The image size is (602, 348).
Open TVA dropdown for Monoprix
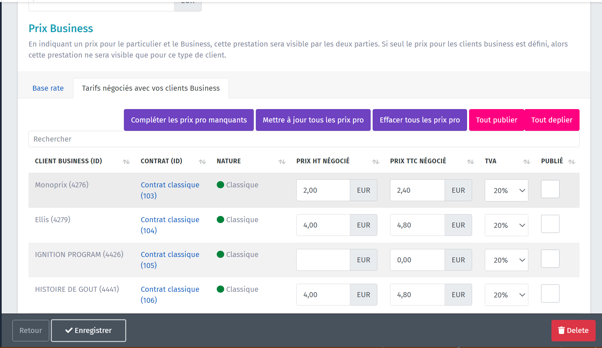(x=506, y=190)
